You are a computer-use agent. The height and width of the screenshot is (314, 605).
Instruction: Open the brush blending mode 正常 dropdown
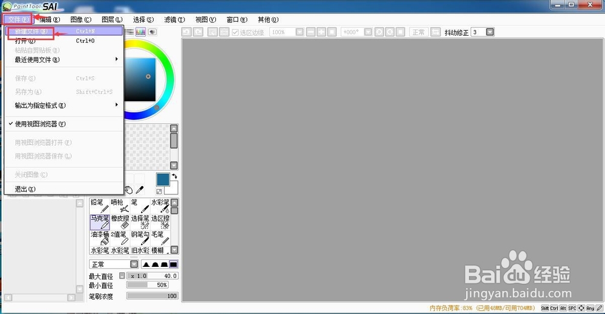pyautogui.click(x=134, y=264)
